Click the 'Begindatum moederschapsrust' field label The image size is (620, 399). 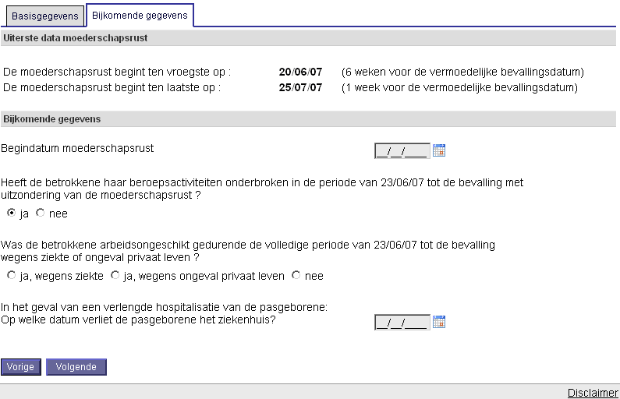click(77, 147)
